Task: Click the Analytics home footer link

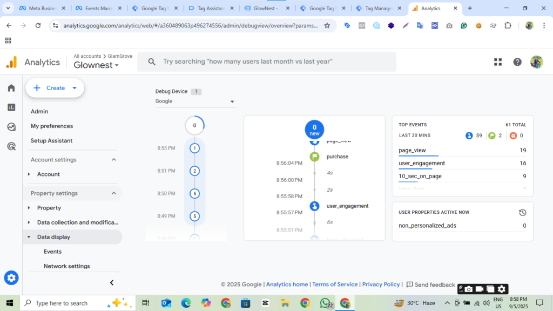Action: (287, 284)
